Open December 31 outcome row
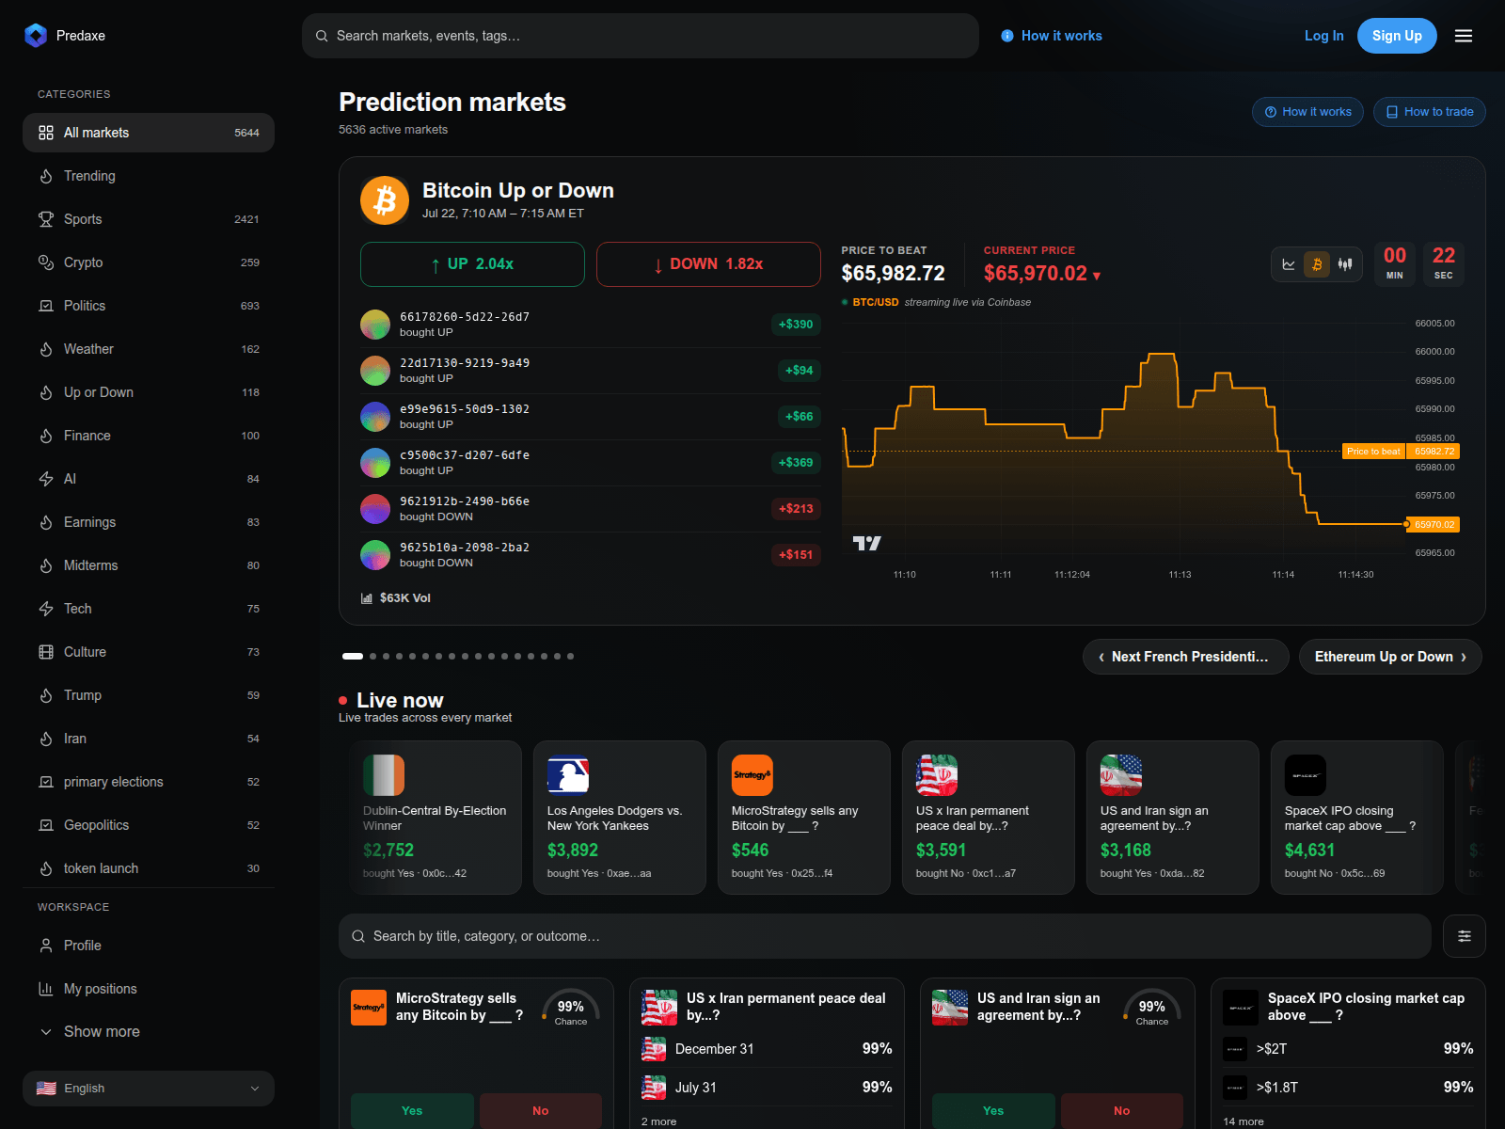This screenshot has width=1505, height=1129. coord(767,1049)
